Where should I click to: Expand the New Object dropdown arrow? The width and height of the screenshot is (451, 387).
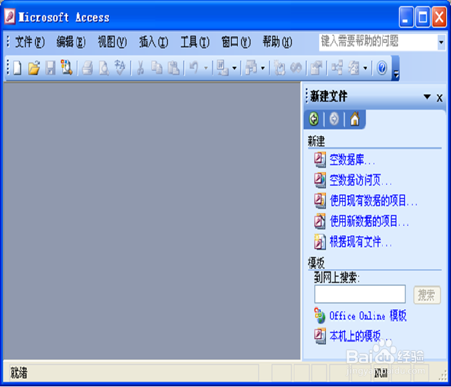365,68
